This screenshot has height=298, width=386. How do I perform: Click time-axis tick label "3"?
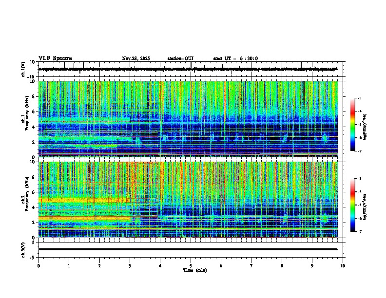click(130, 265)
